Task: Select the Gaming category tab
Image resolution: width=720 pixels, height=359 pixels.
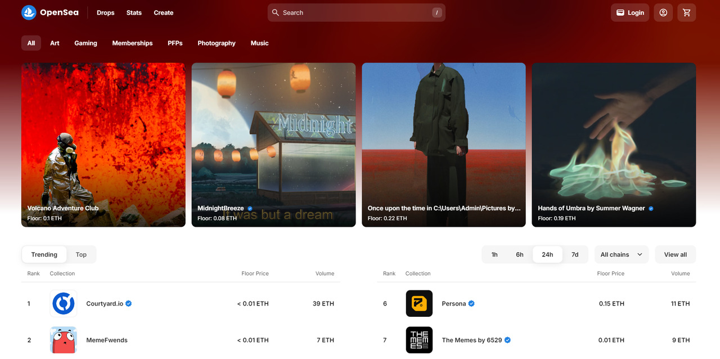Action: coord(85,43)
